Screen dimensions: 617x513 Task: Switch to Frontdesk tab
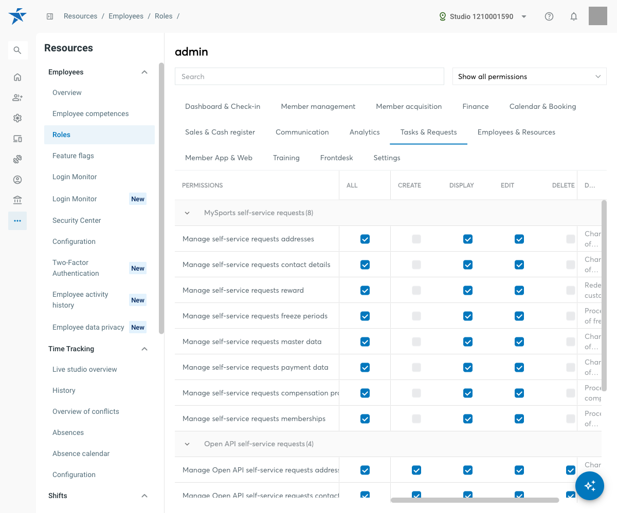(x=336, y=158)
